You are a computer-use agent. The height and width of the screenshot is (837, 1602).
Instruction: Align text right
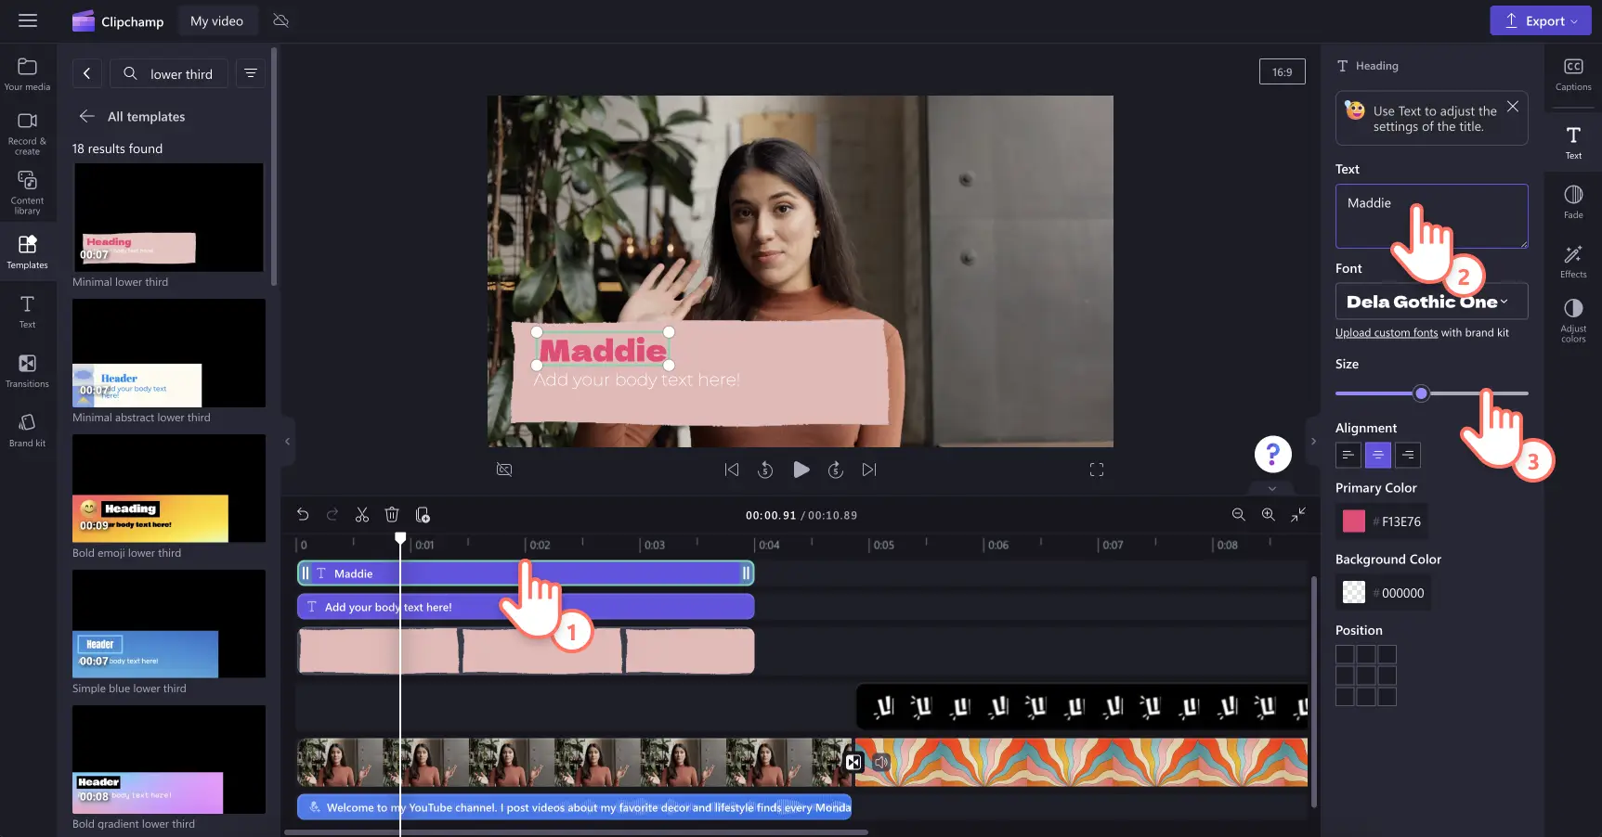[1407, 455]
